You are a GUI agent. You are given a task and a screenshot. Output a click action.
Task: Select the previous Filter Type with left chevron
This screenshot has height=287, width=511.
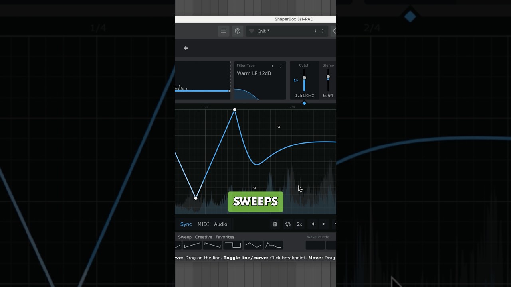[273, 66]
